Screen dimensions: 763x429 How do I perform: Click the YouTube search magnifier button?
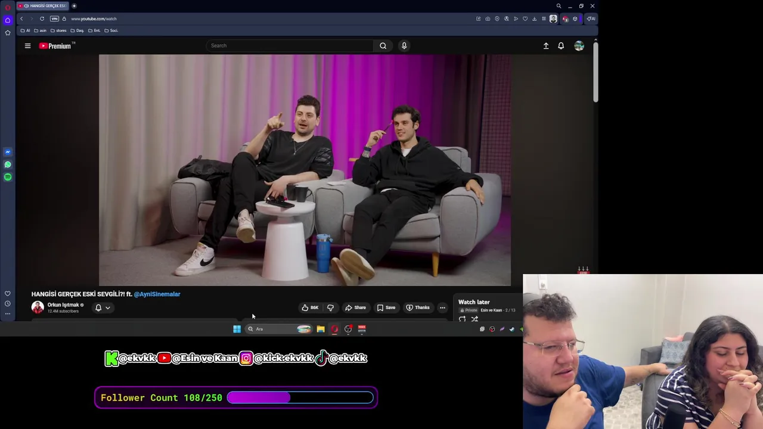[x=383, y=45]
